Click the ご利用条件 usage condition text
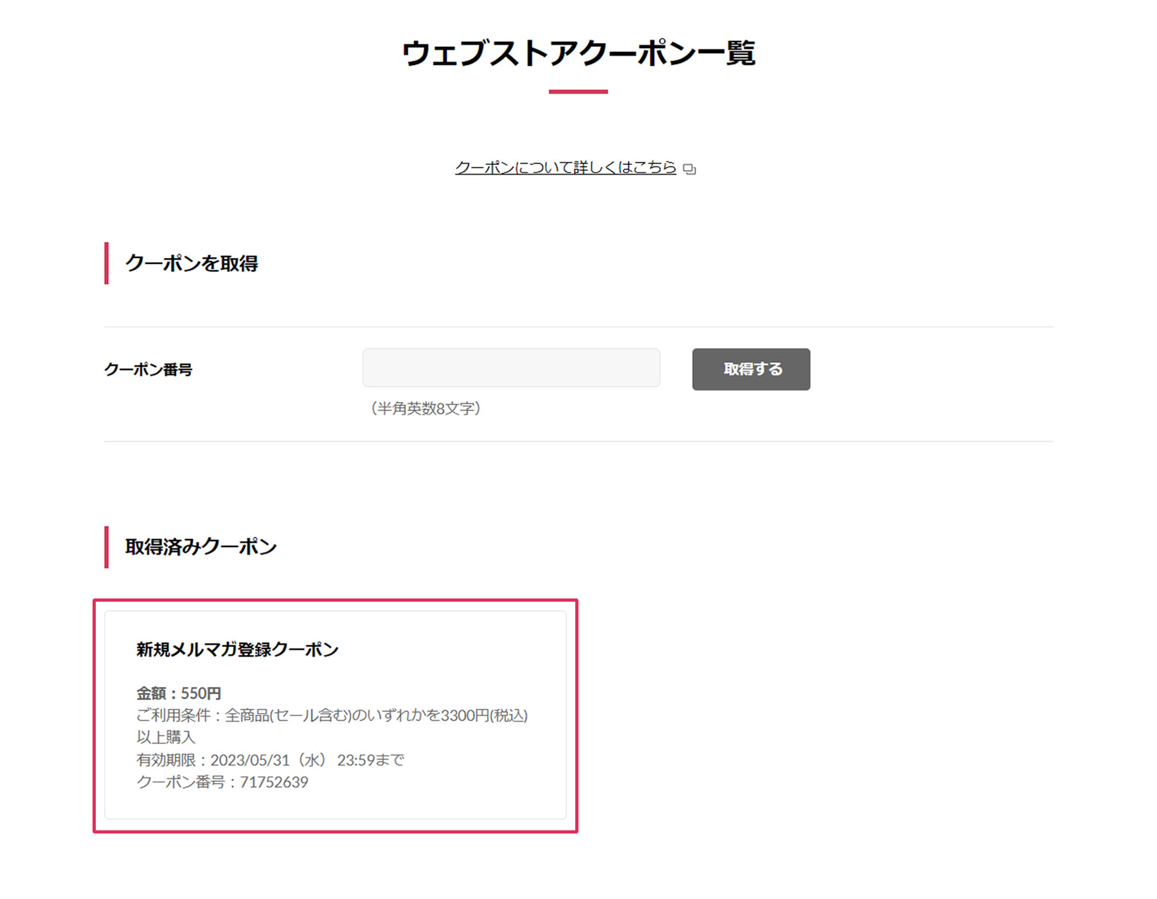 pyautogui.click(x=332, y=715)
